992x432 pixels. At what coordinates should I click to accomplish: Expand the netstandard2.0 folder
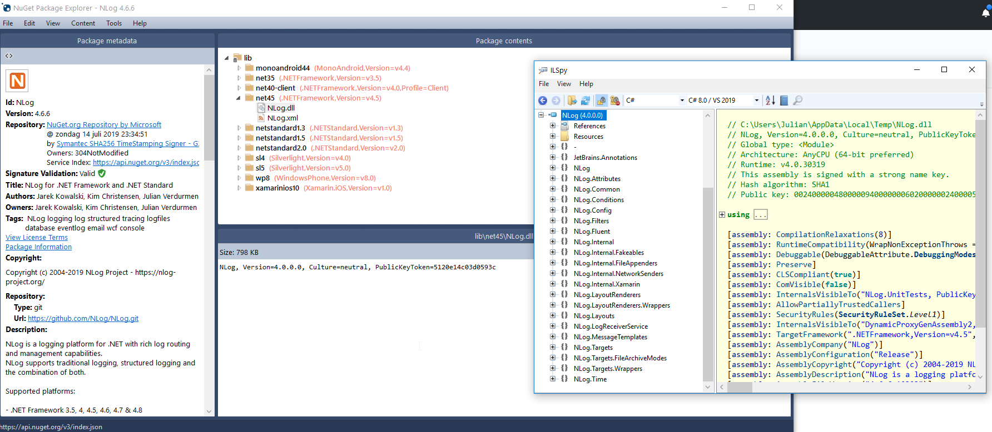239,148
